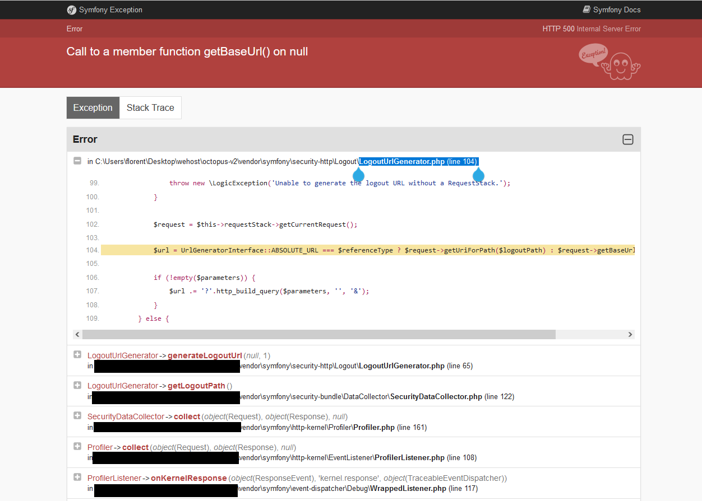
Task: Open ProfilerListener.php (line 108) file link
Action: pyautogui.click(x=426, y=458)
